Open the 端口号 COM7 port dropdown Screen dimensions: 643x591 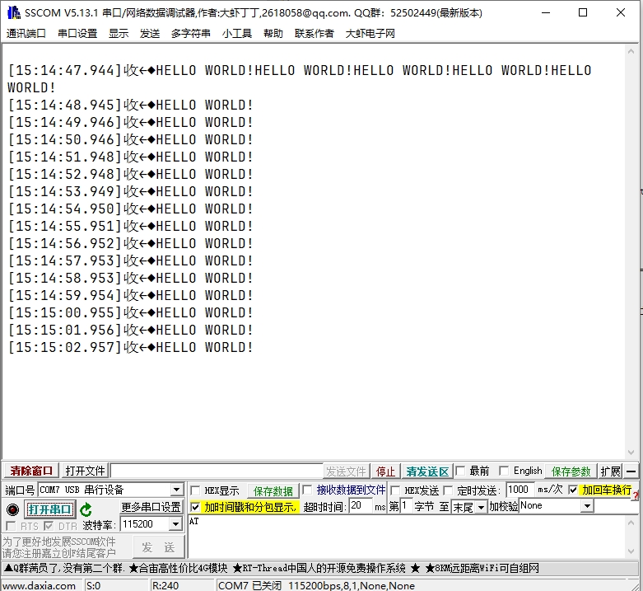click(x=176, y=490)
